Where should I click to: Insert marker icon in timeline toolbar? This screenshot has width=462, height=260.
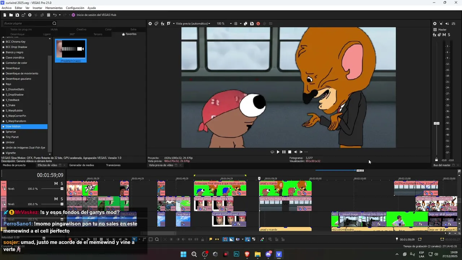211,239
